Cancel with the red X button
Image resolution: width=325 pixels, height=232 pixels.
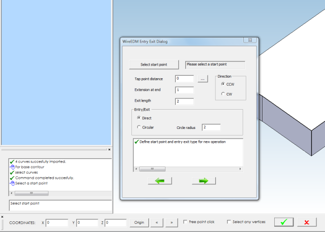pyautogui.click(x=307, y=222)
